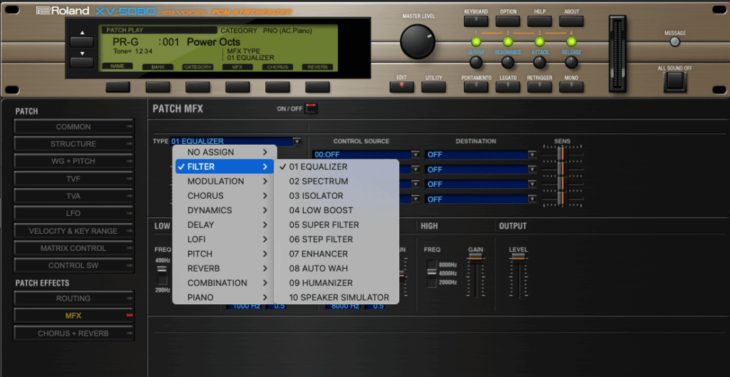This screenshot has width=730, height=377.
Task: Click the ALL SOUND OFF button
Action: (x=674, y=81)
